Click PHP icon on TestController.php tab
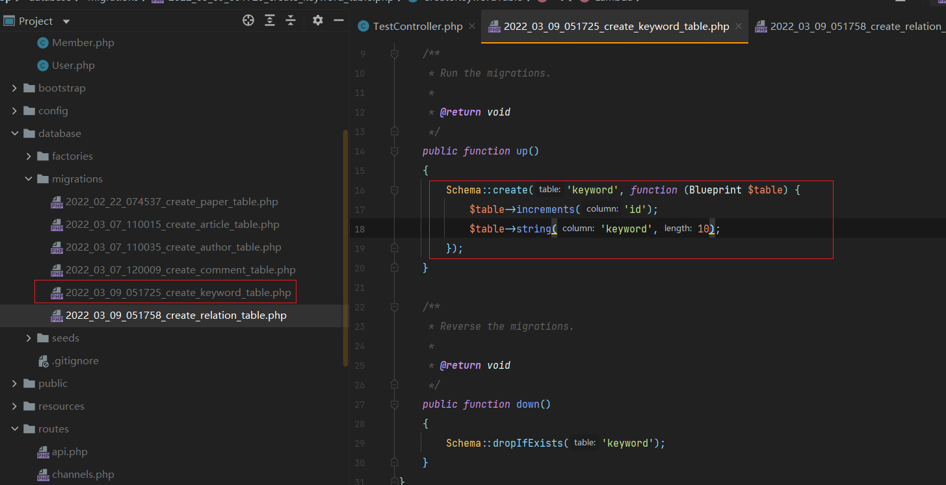946x485 pixels. click(363, 27)
